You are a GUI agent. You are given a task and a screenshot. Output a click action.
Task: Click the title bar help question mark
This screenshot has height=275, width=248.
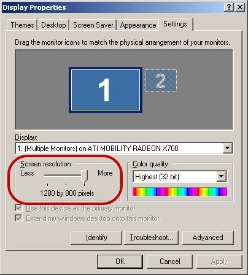pos(229,7)
